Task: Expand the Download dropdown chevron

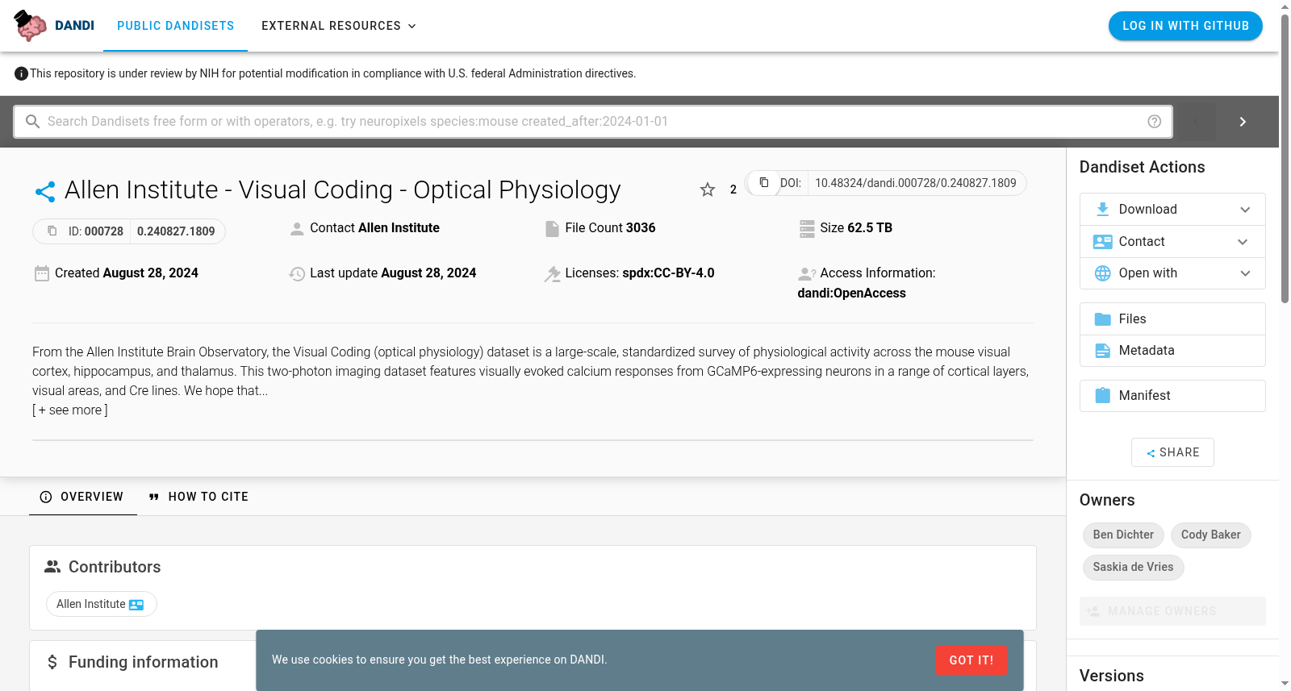Action: (1245, 210)
